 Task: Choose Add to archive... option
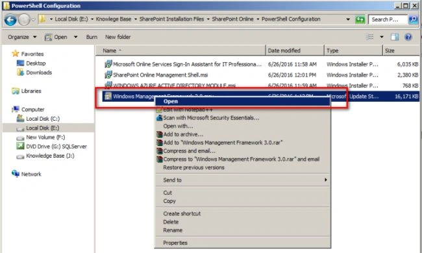point(243,134)
